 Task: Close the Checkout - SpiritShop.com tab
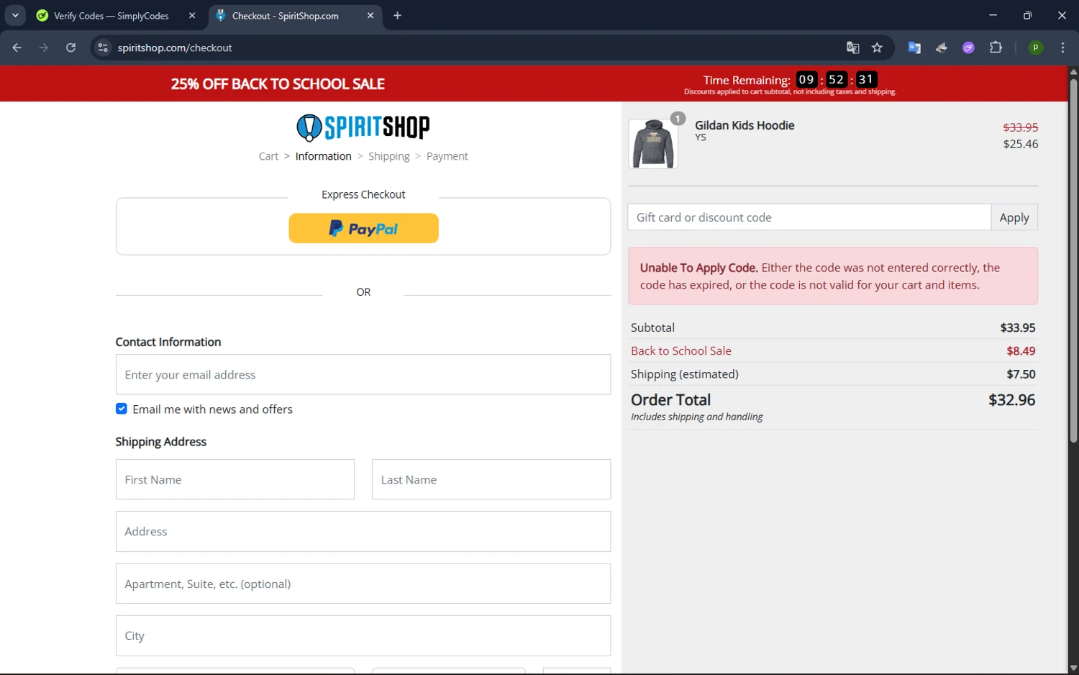(370, 15)
